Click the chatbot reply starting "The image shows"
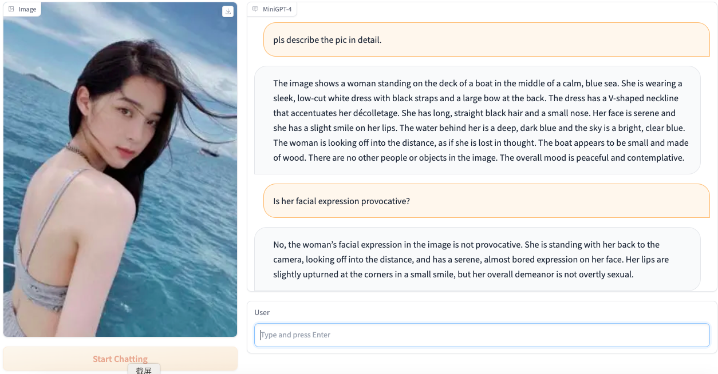This screenshot has height=374, width=718. click(x=477, y=120)
